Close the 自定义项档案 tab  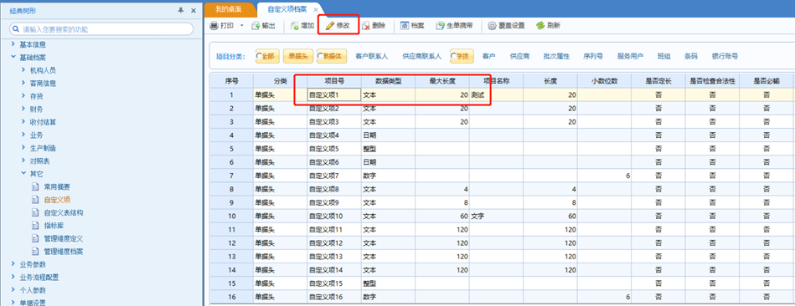tap(316, 9)
